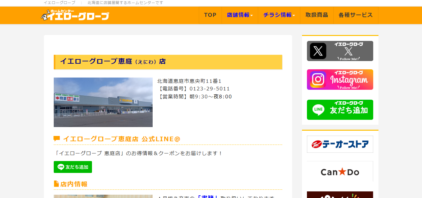Click the speech bubble icon by 公式LINE@
This screenshot has height=198, width=422.
click(57, 139)
